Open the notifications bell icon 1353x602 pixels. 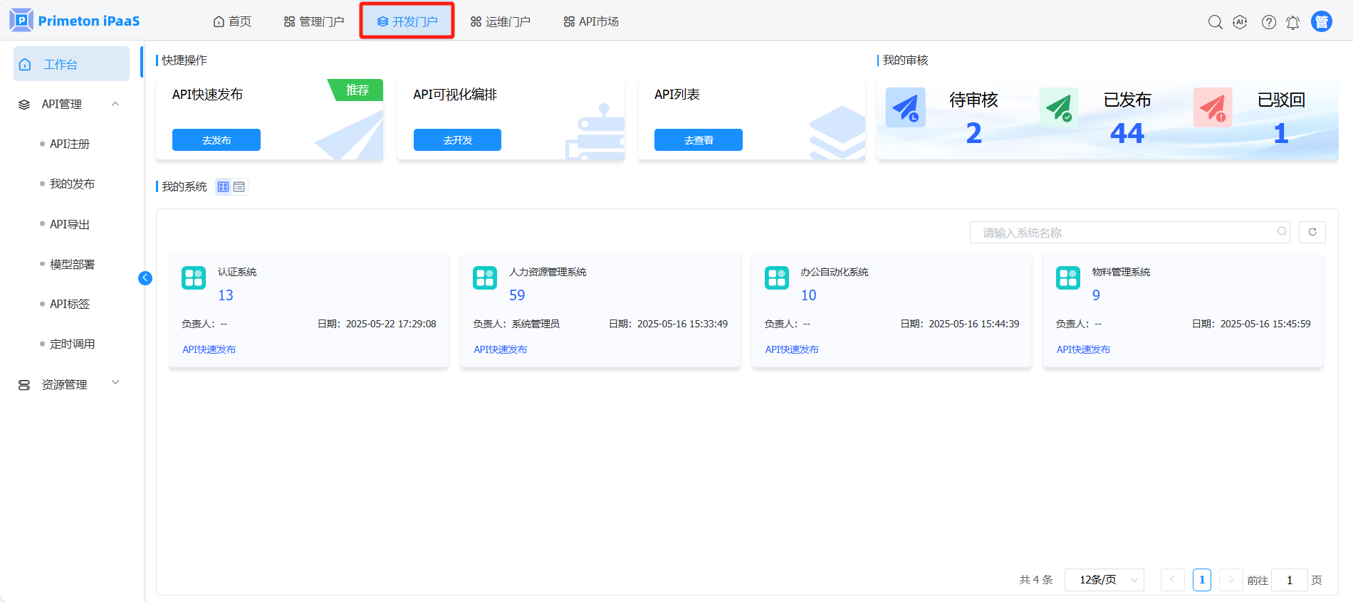(x=1292, y=22)
